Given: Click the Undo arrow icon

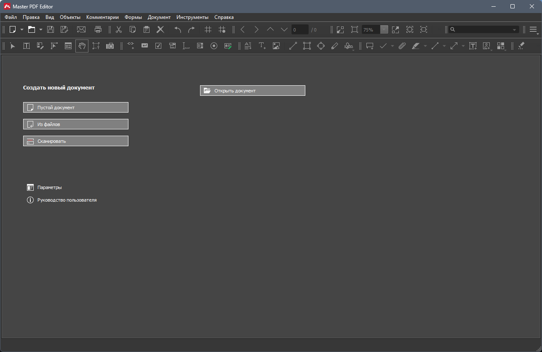Looking at the screenshot, I should click(x=177, y=29).
